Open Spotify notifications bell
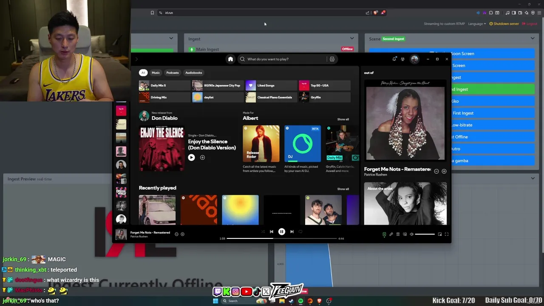Image resolution: width=544 pixels, height=306 pixels. tap(394, 59)
